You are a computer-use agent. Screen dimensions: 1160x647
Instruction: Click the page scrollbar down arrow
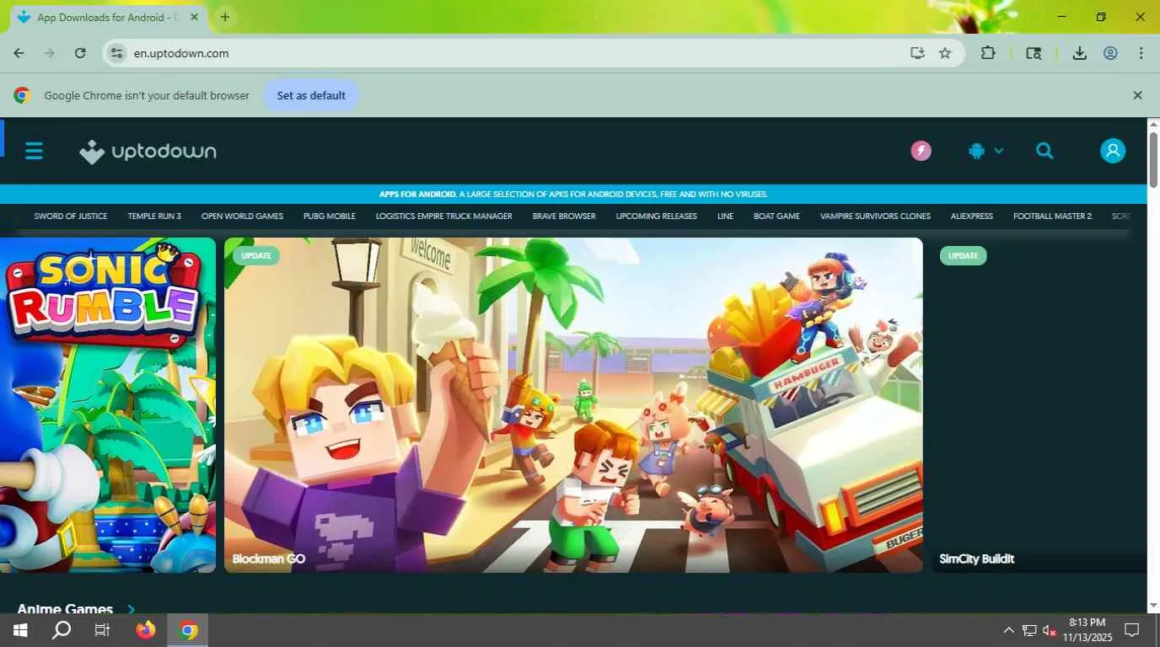[x=1153, y=606]
